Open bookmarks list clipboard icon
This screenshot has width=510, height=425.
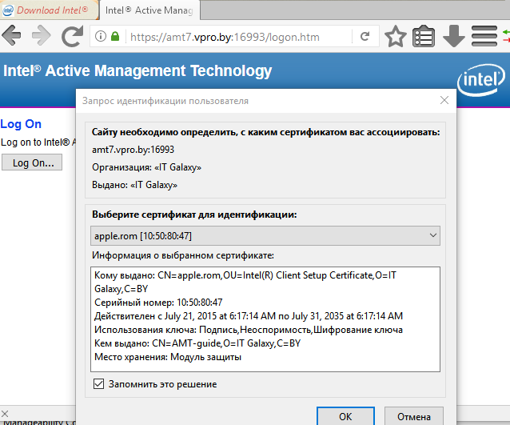(x=424, y=36)
